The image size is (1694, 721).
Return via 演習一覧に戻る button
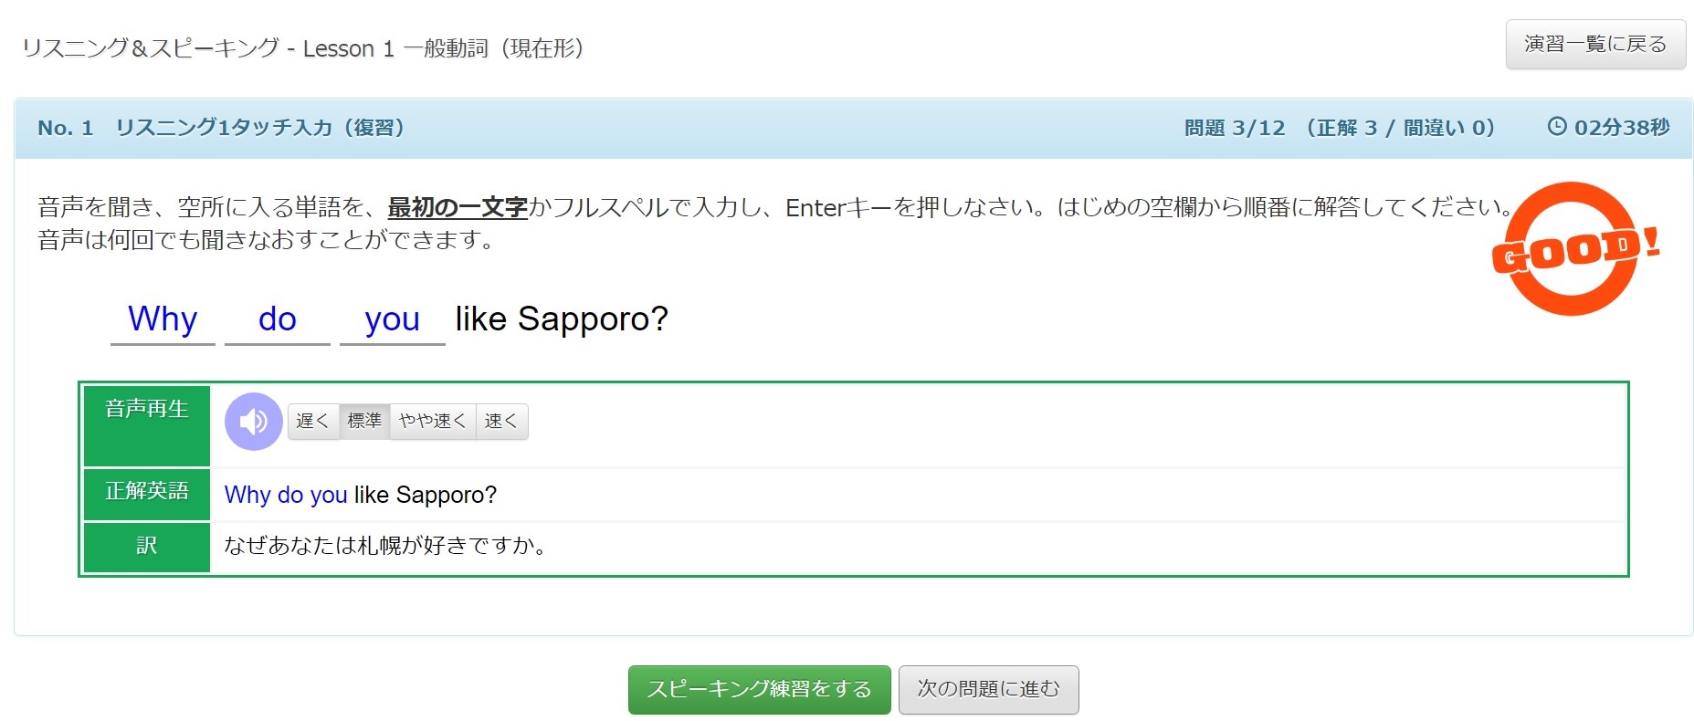coord(1594,44)
